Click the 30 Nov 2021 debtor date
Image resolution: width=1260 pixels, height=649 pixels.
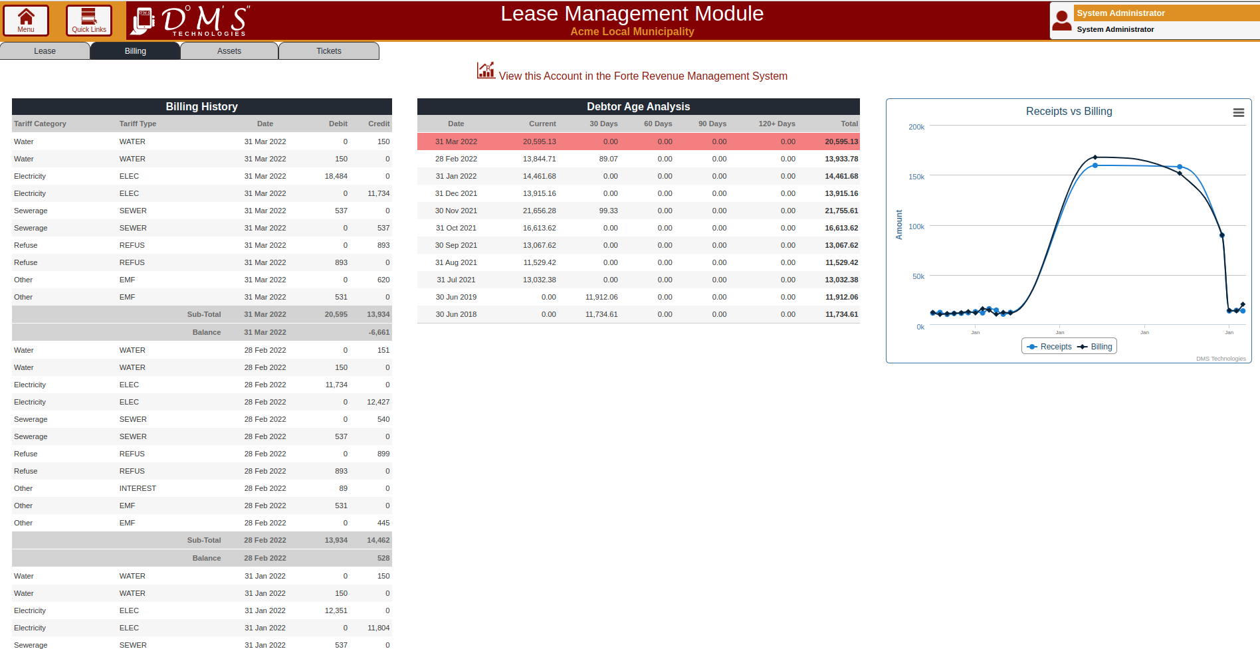pos(456,211)
